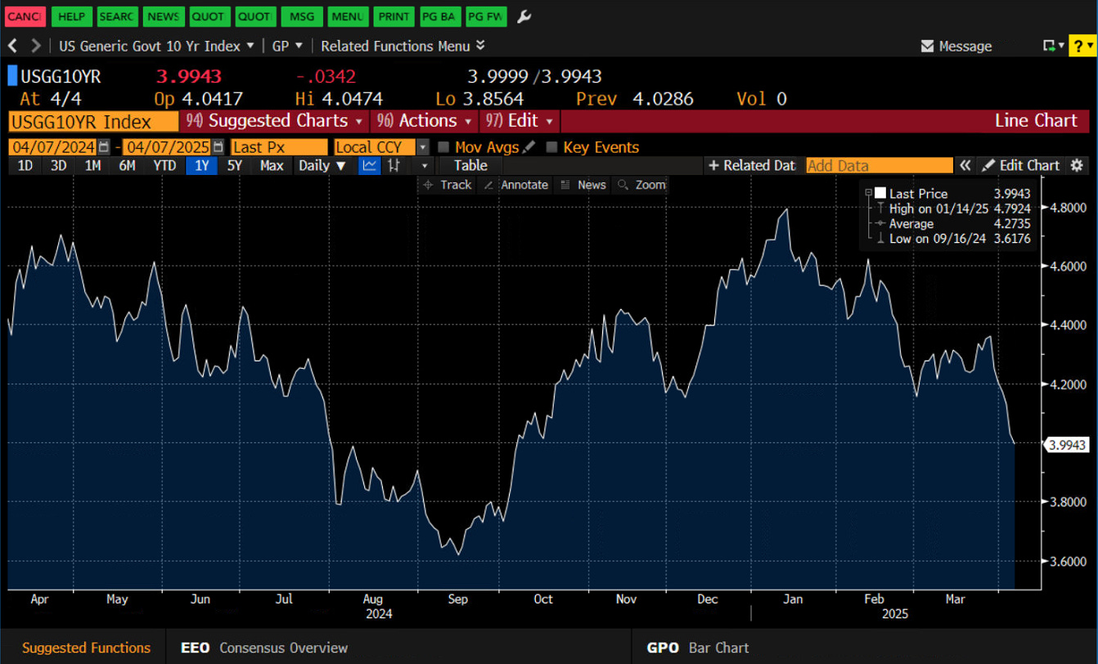1098x664 pixels.
Task: Switch to the 1M range tab
Action: coord(92,165)
